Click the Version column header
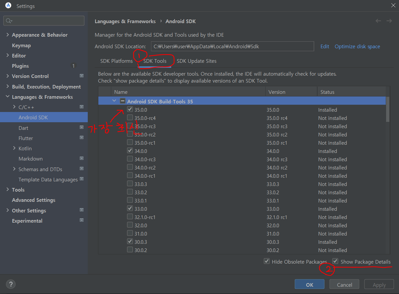 pos(291,92)
